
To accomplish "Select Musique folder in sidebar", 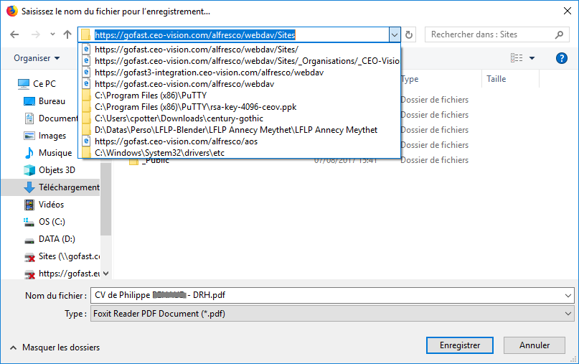I will (x=55, y=153).
